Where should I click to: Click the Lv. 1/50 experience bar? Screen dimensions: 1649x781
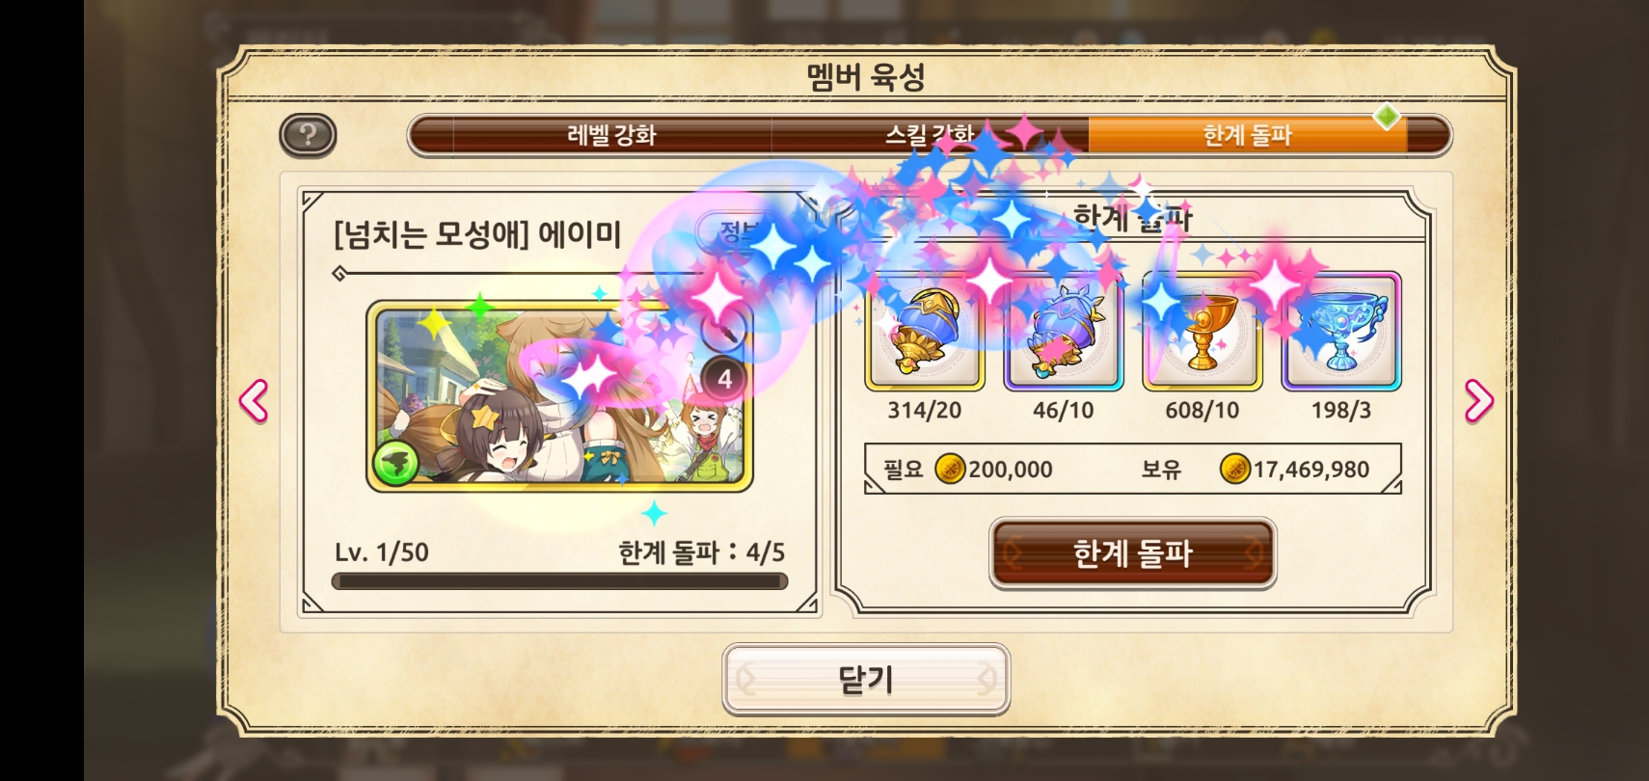(x=559, y=581)
